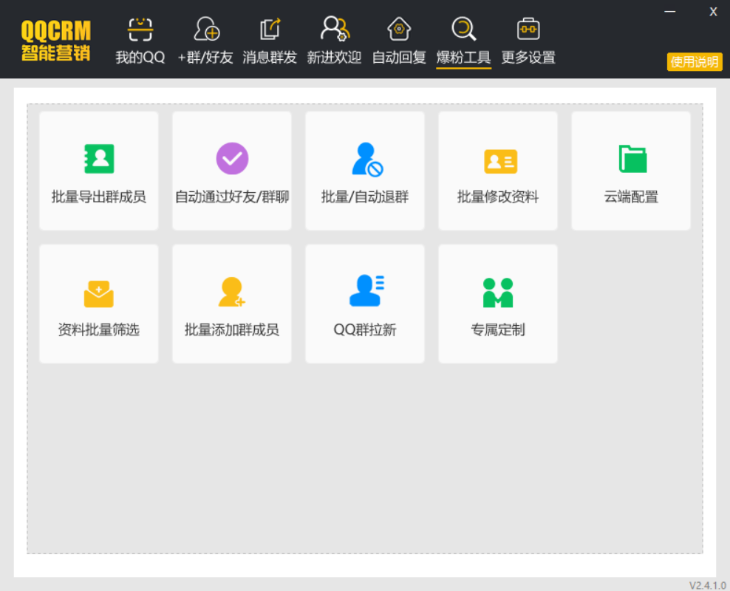
Task: Open 批量导出群成员 label text
Action: 99,197
